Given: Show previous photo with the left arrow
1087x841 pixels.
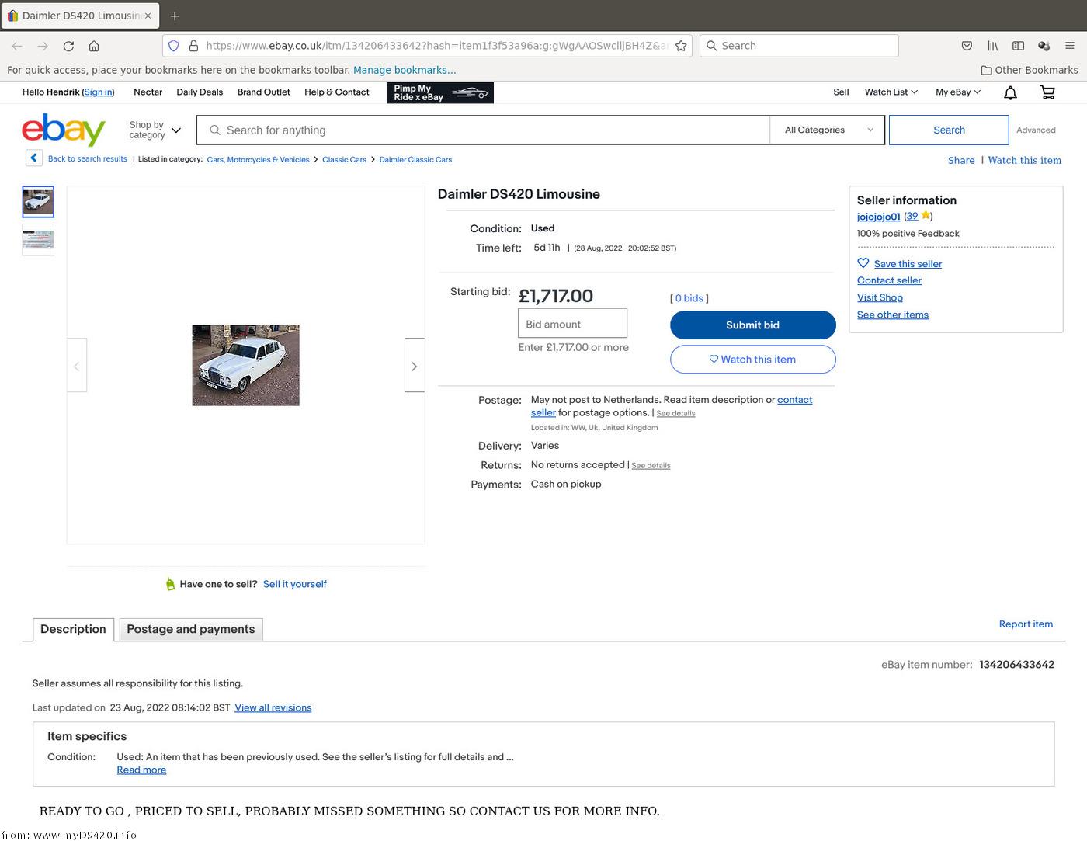Looking at the screenshot, I should pyautogui.click(x=76, y=365).
